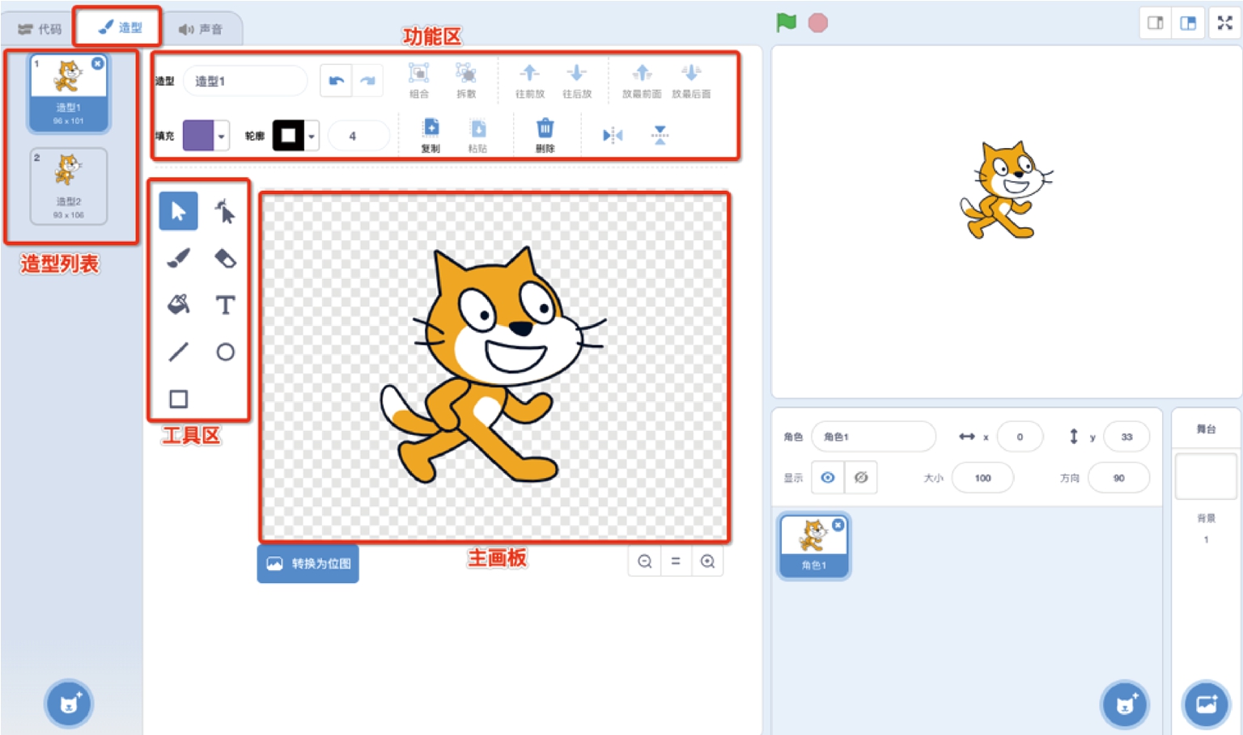Click the cat sprite on the stage
Screen dimensions: 1243x735
click(x=1005, y=191)
